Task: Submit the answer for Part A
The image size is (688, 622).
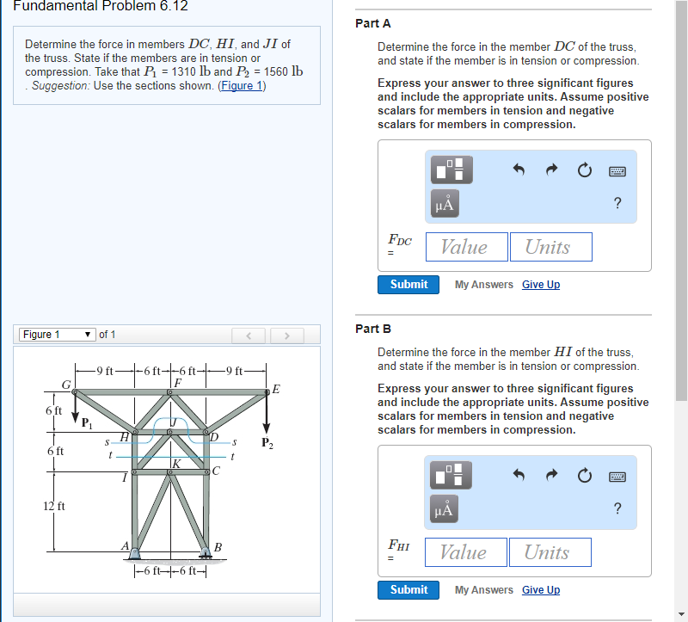Action: 408,284
